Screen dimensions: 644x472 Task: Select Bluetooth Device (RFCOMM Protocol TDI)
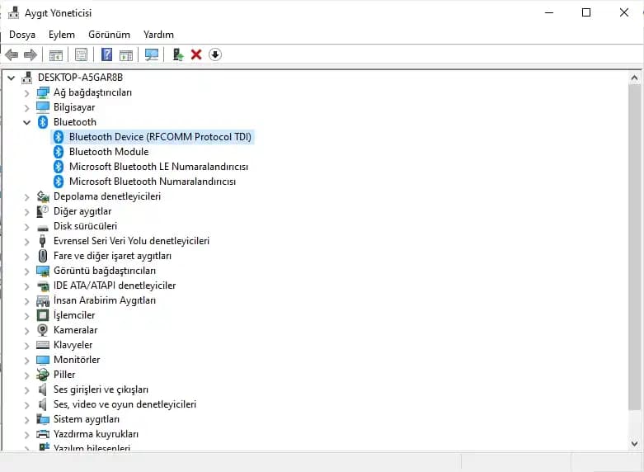pyautogui.click(x=160, y=137)
